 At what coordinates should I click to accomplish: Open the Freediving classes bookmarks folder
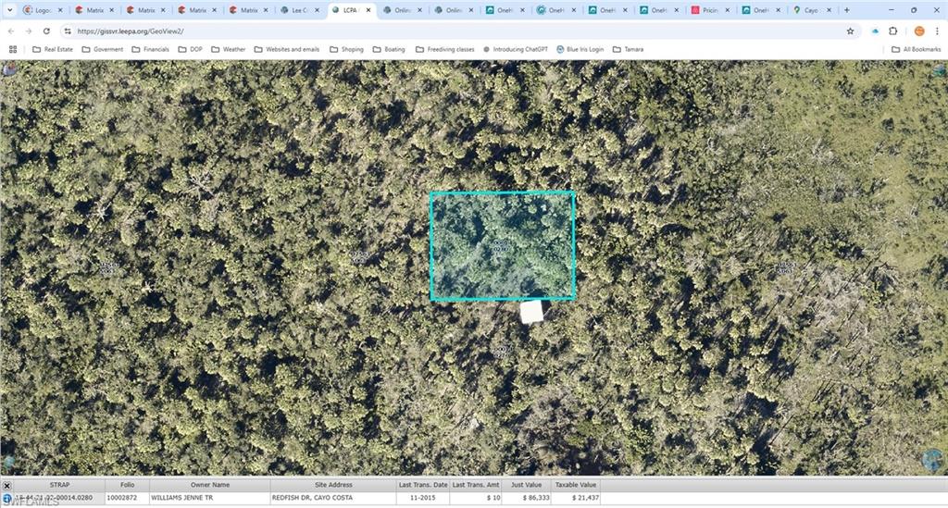[444, 50]
